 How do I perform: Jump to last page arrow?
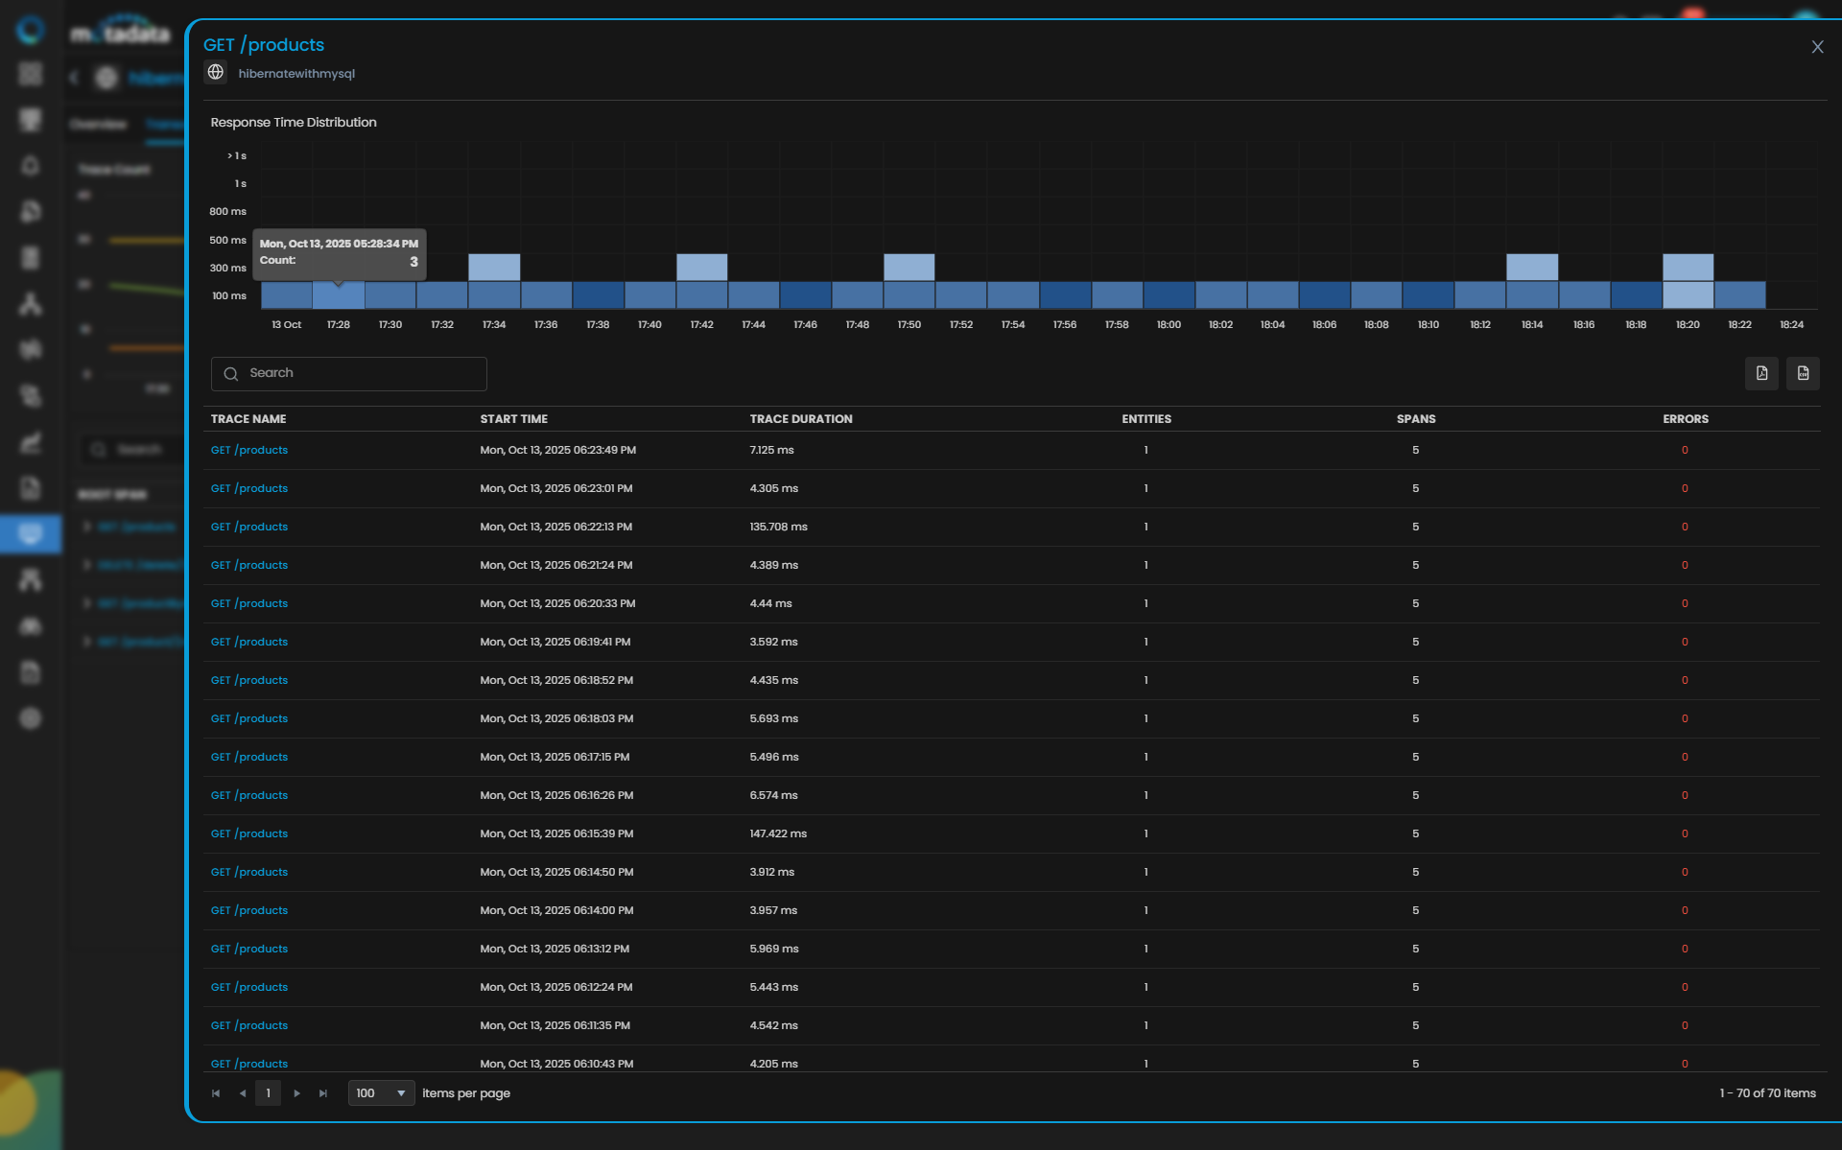[x=323, y=1093]
